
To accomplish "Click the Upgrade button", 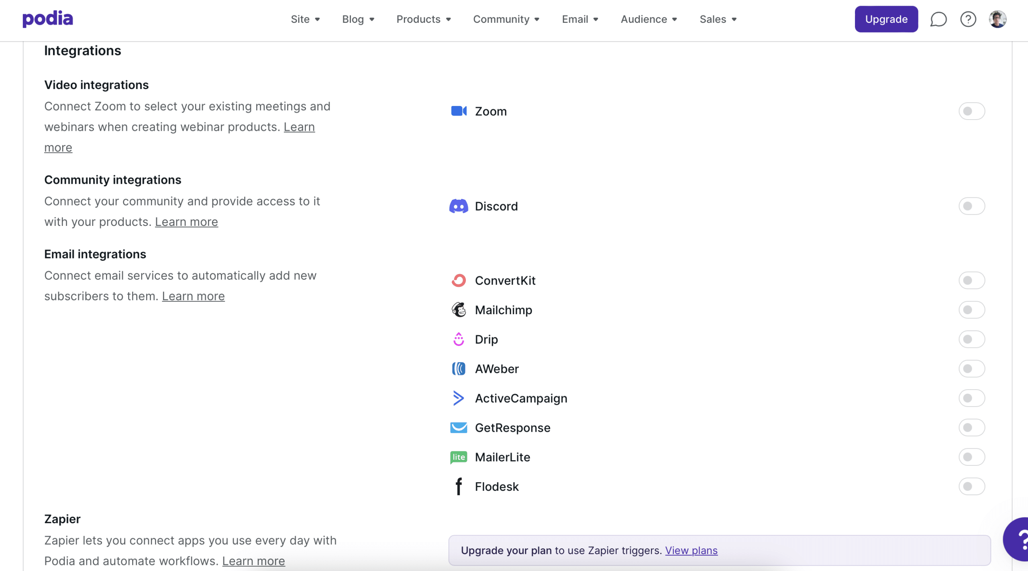I will pos(886,19).
